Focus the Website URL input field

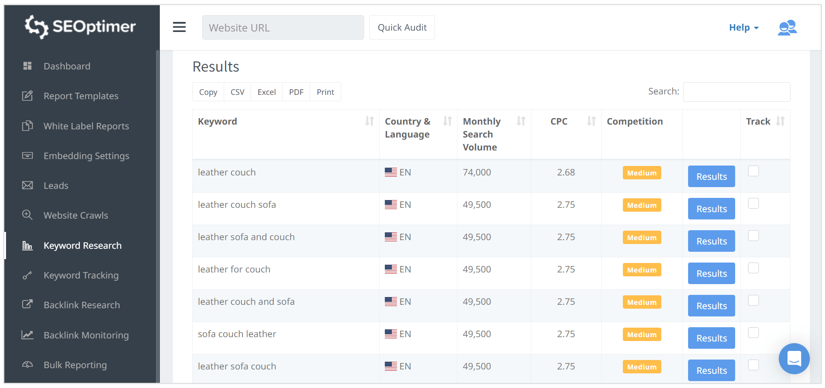pyautogui.click(x=283, y=28)
